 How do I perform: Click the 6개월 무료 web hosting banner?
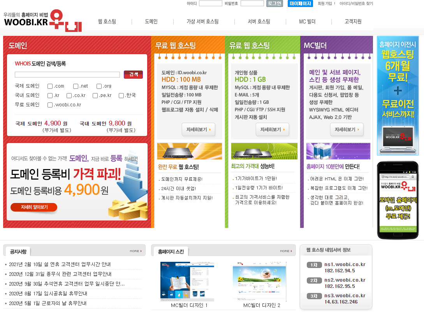click(x=398, y=95)
